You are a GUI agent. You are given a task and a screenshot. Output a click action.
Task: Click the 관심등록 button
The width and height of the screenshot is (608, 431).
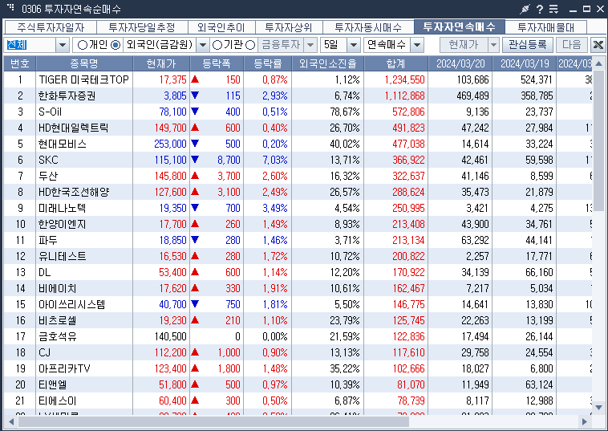pyautogui.click(x=528, y=45)
